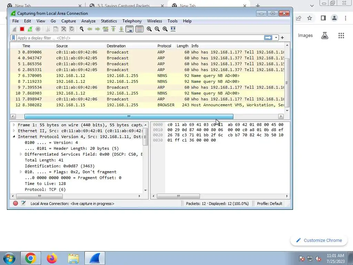This screenshot has height=265, width=353.
Task: Open the Tools menu
Action: pyautogui.click(x=172, y=21)
